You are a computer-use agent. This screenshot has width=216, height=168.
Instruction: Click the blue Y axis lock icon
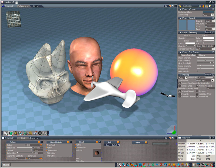[x=157, y=165]
